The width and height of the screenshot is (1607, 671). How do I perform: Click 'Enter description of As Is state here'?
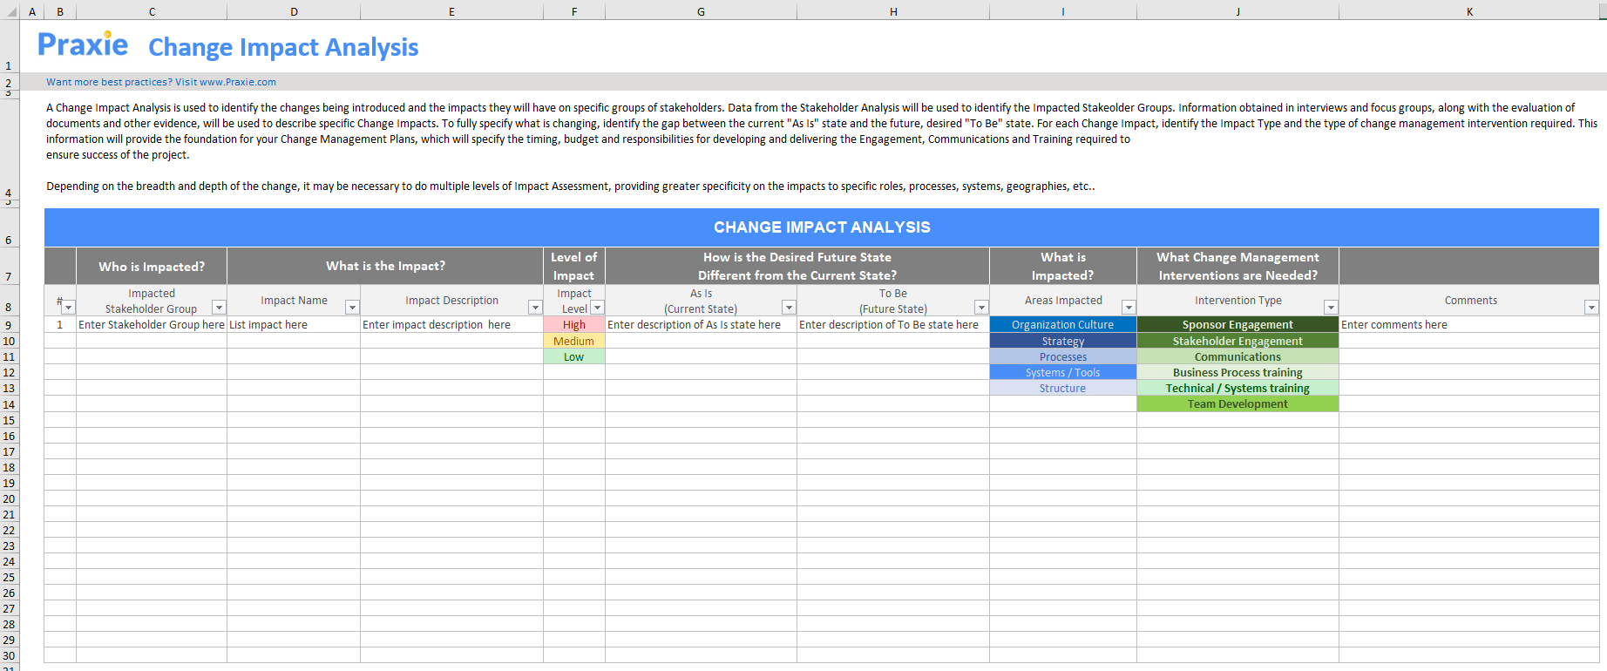pyautogui.click(x=701, y=324)
